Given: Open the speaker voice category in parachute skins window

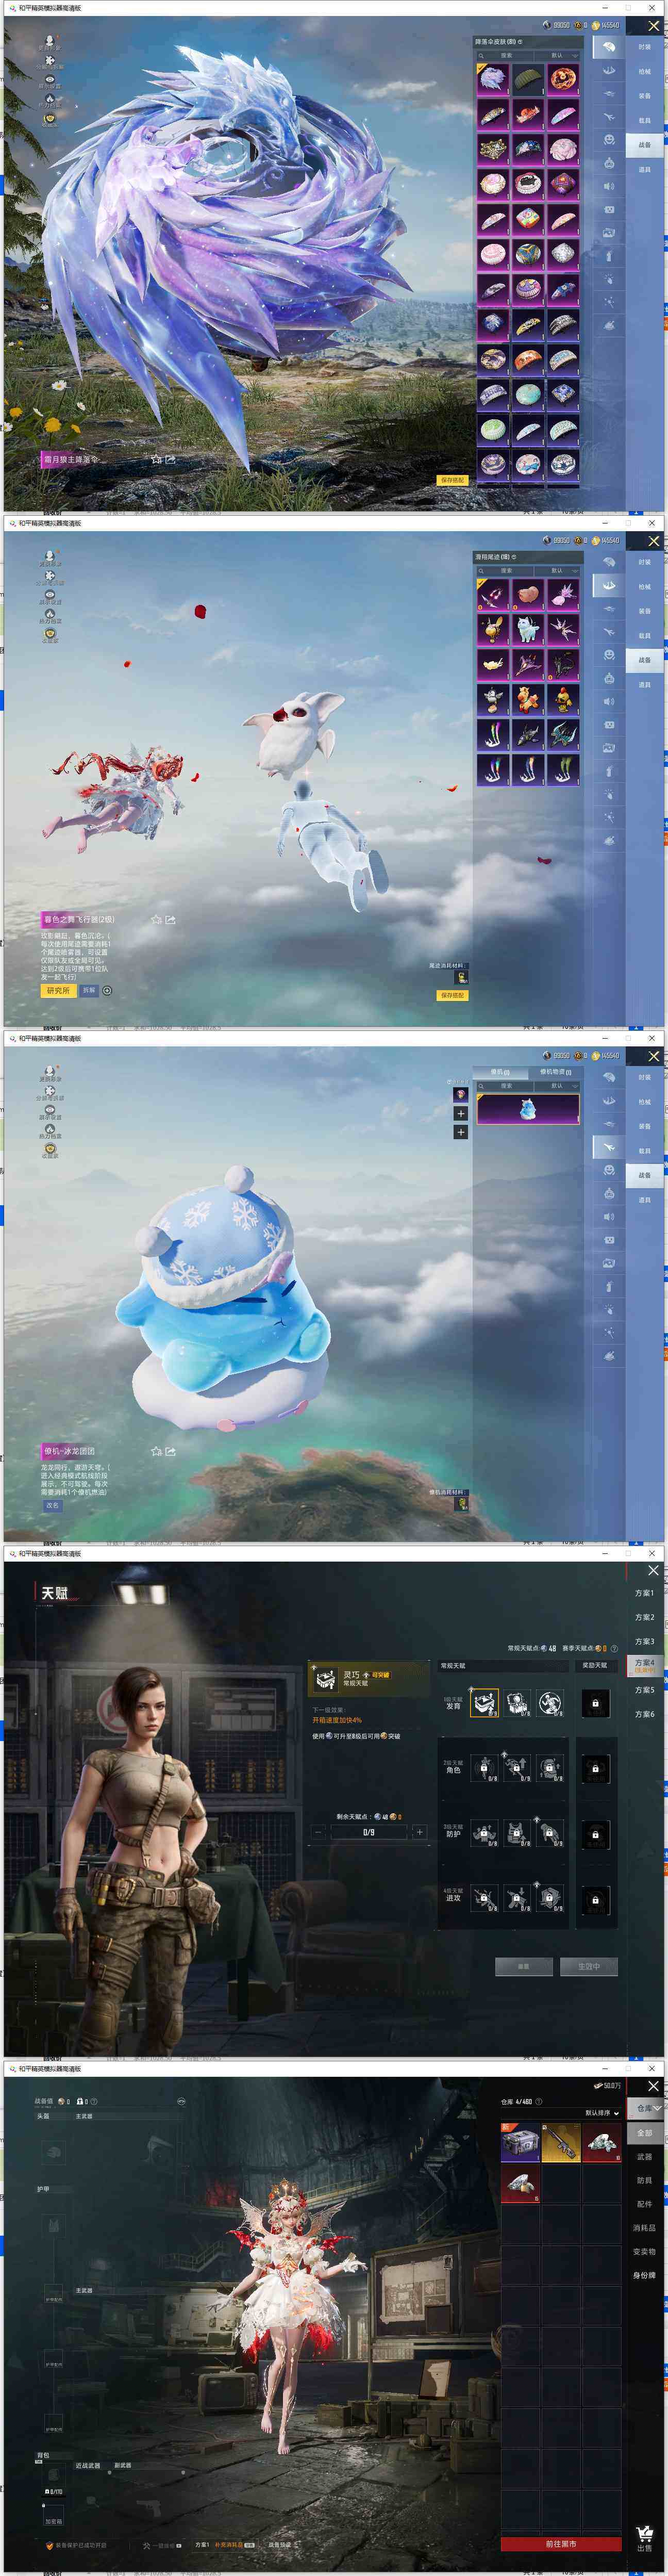Looking at the screenshot, I should point(608,186).
